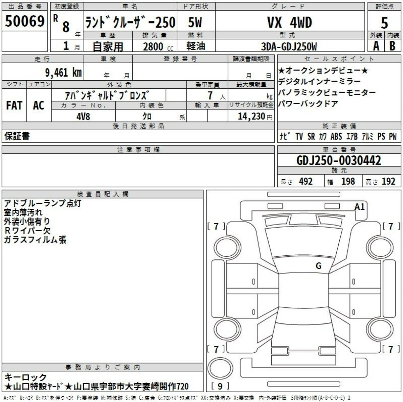Viewport: 403px width, 402px height.
Task: Click the color number 4V8
Action: pos(83,116)
